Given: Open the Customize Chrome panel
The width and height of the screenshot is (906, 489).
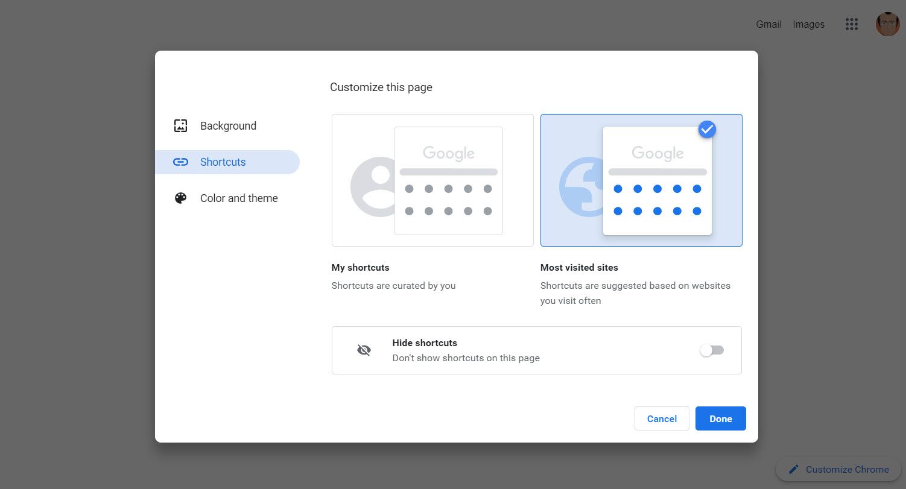Looking at the screenshot, I should (x=838, y=469).
